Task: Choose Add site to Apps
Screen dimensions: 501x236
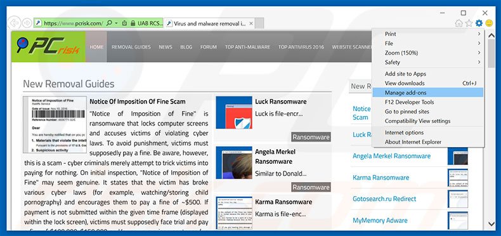Action: (x=428, y=74)
